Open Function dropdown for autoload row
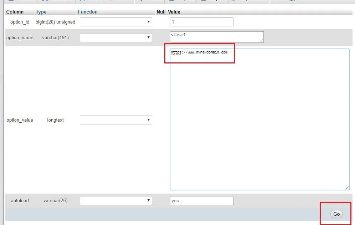355x225 pixels. click(x=116, y=200)
